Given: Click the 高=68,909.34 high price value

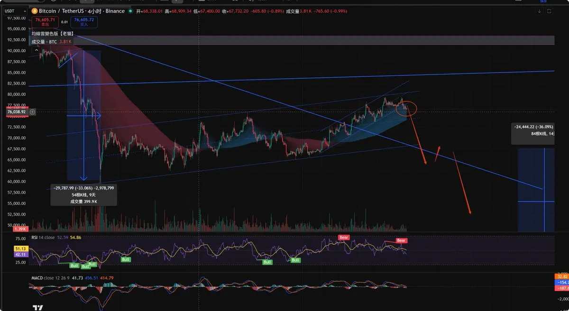Looking at the screenshot, I should (x=178, y=11).
